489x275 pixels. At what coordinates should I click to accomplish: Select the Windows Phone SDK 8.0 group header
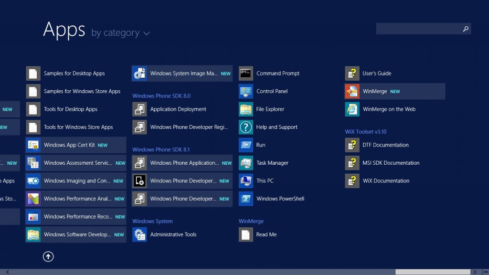[161, 96]
